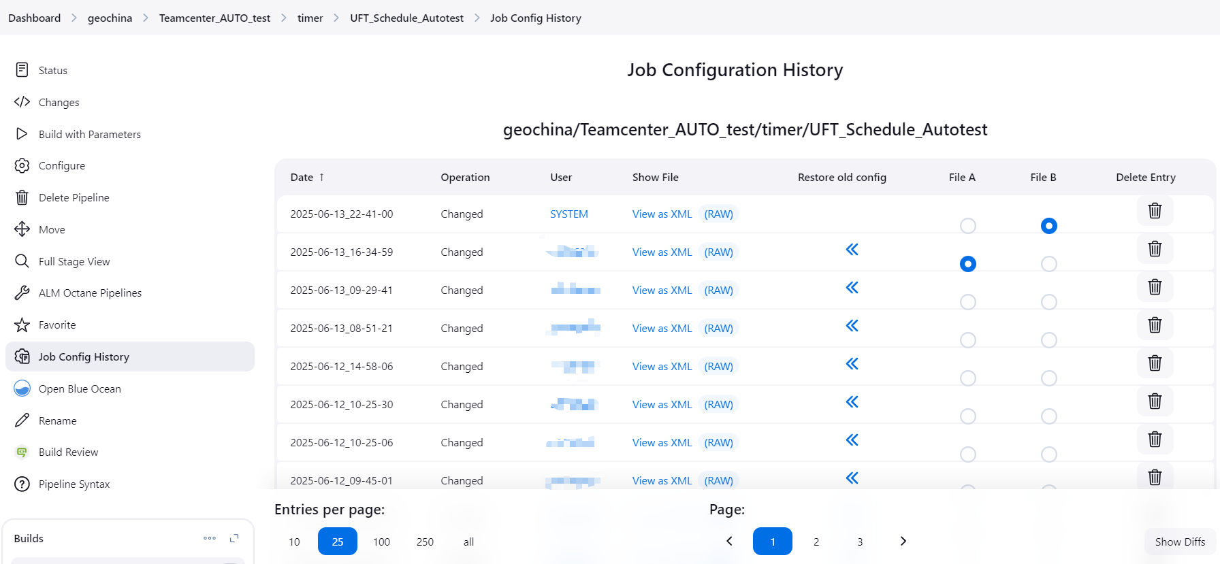Click the Show Diffs button

[x=1179, y=542]
